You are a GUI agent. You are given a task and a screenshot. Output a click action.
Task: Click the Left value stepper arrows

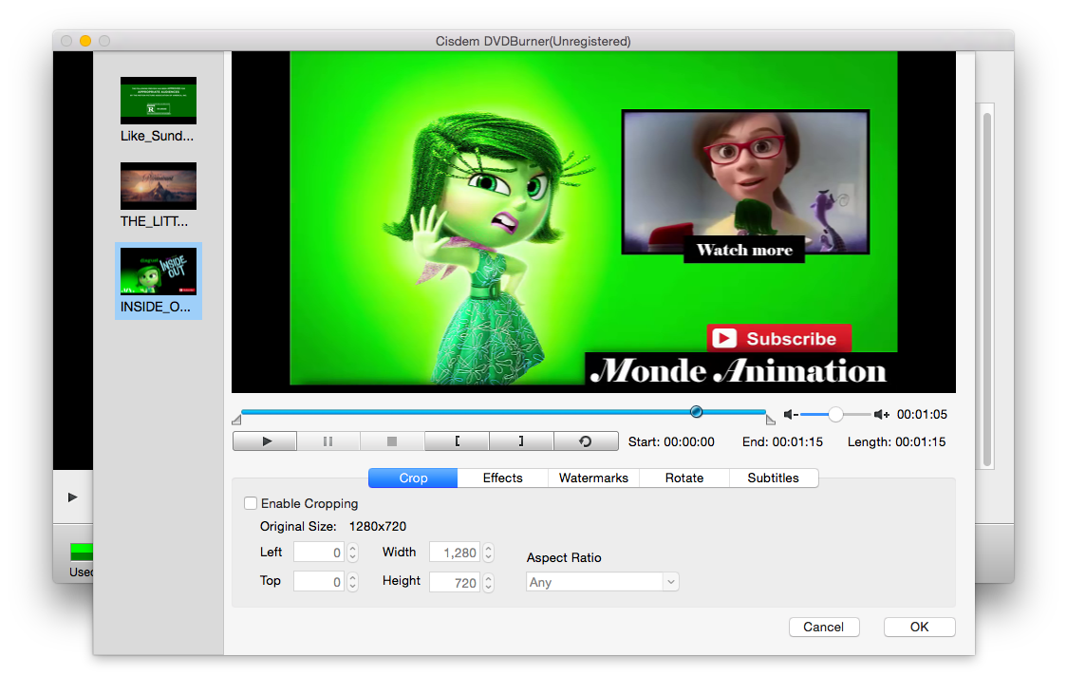pos(352,553)
